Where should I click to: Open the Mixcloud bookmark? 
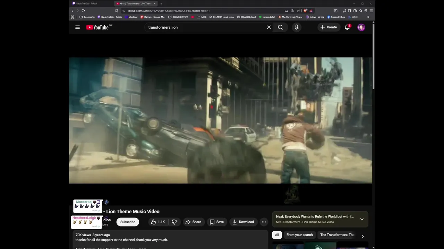click(131, 17)
